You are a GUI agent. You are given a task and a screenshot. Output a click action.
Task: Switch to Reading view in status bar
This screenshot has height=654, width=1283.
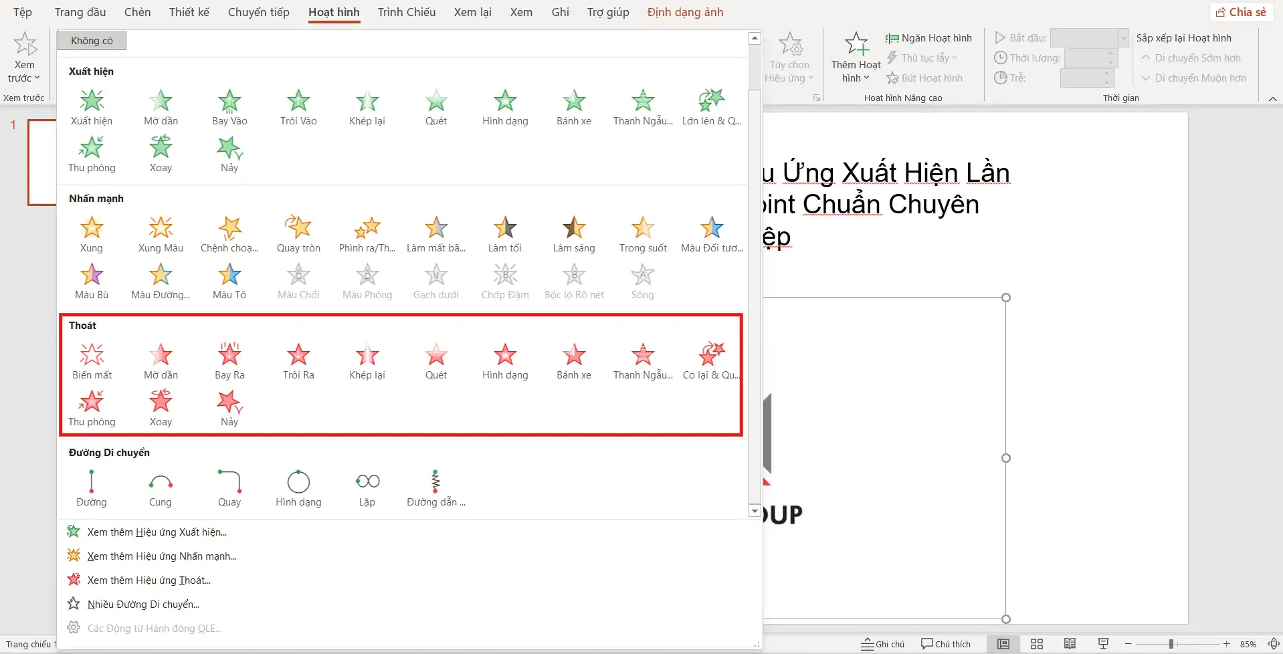tap(1070, 644)
